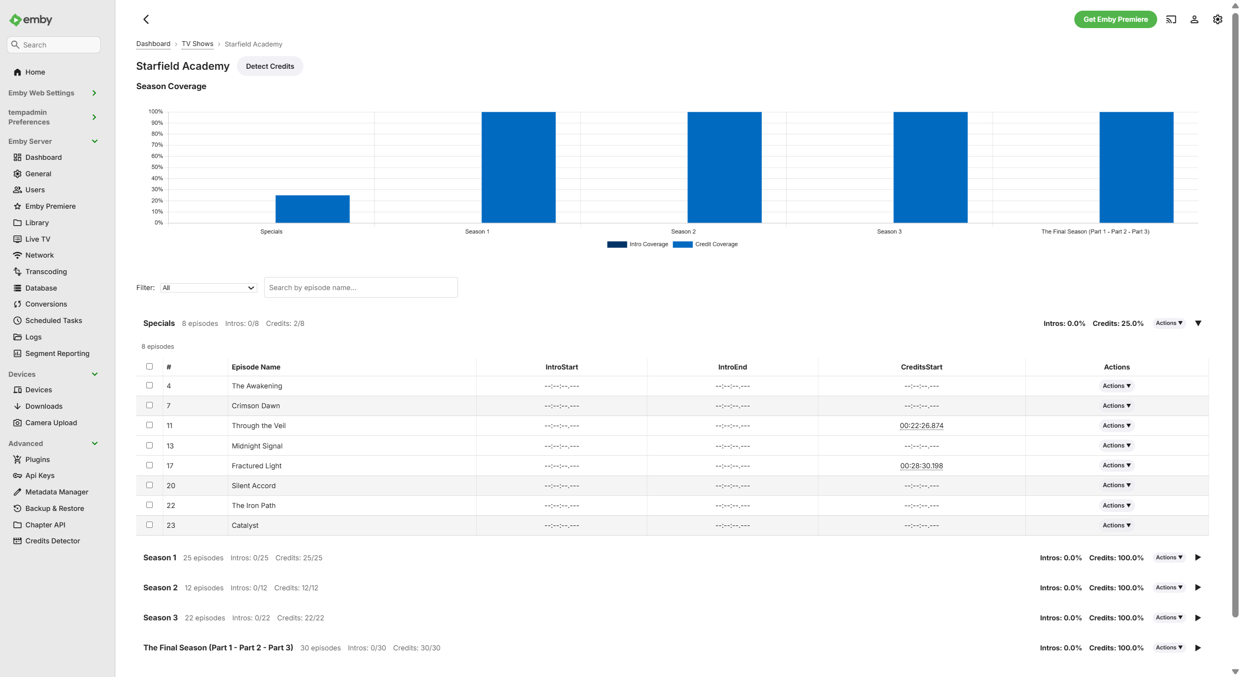Open the settings gear icon

(1218, 19)
